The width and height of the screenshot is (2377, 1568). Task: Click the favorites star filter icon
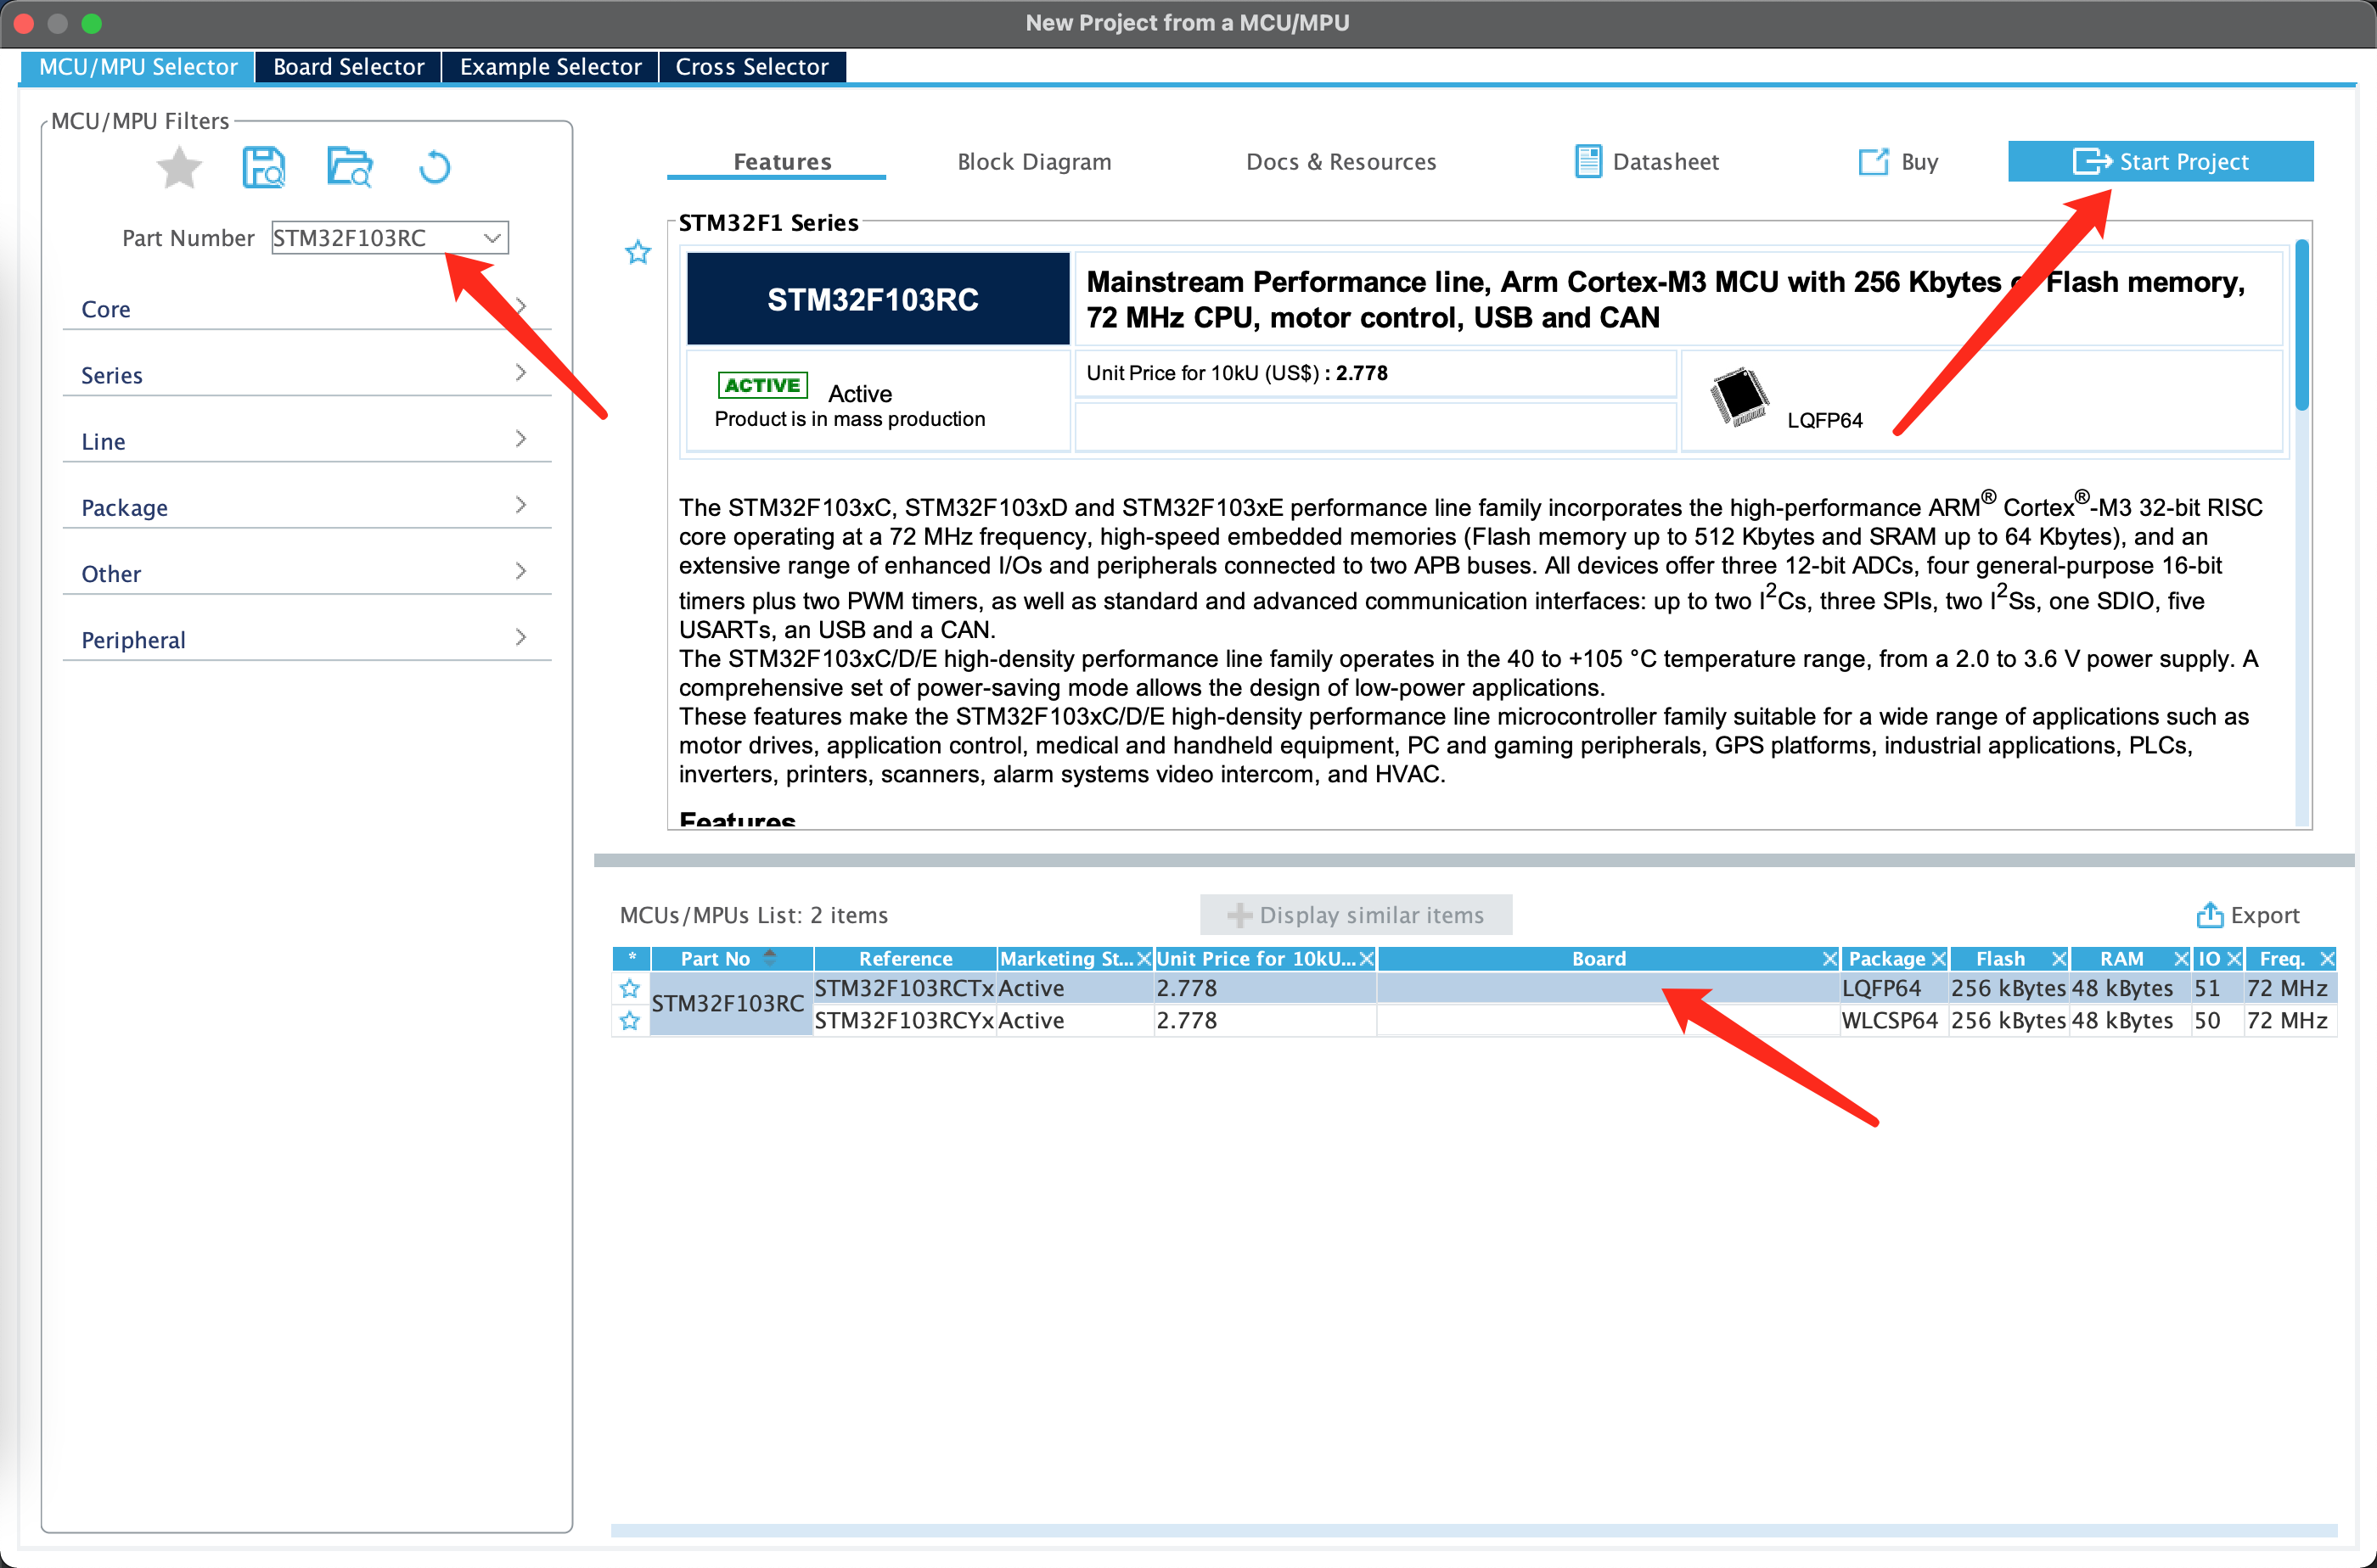point(179,167)
